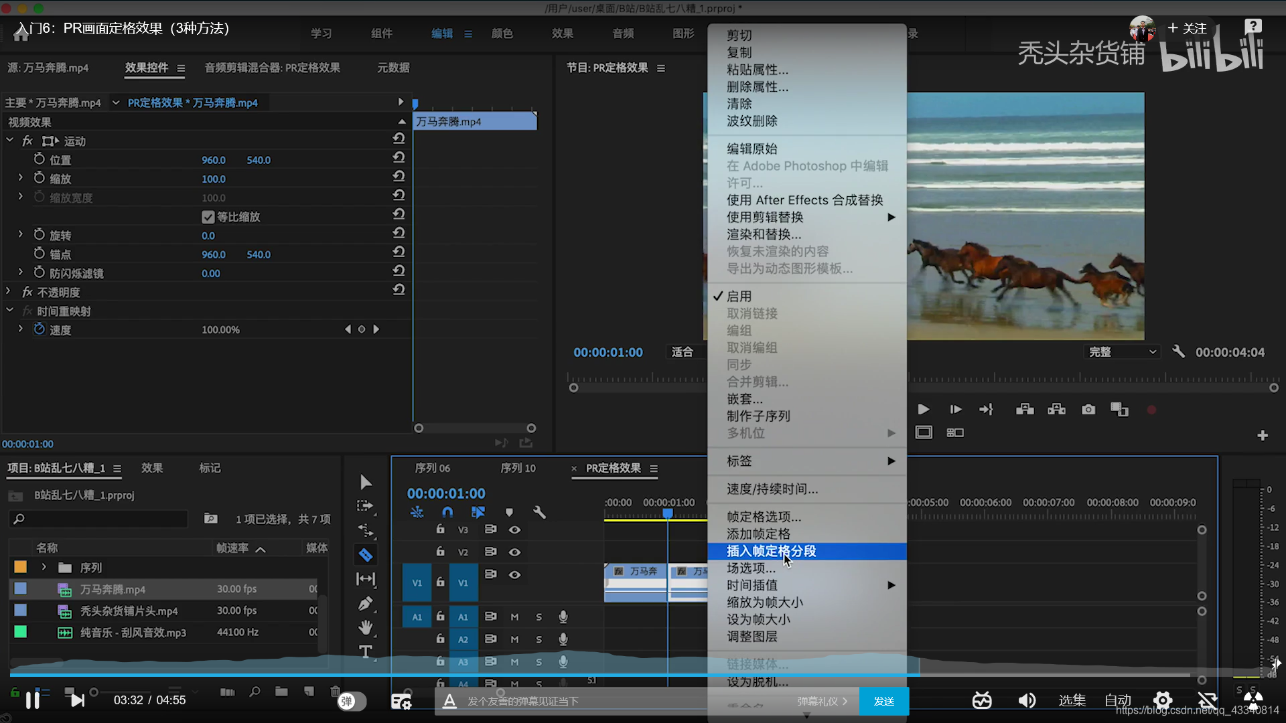Select the Track Select Forward tool
Image resolution: width=1286 pixels, height=723 pixels.
coord(365,506)
